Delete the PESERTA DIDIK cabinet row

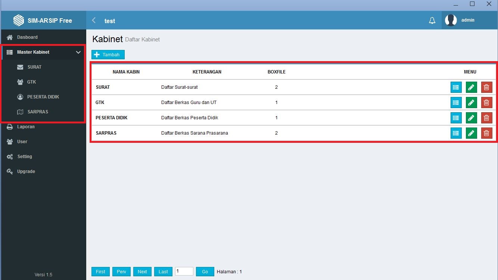[486, 118]
